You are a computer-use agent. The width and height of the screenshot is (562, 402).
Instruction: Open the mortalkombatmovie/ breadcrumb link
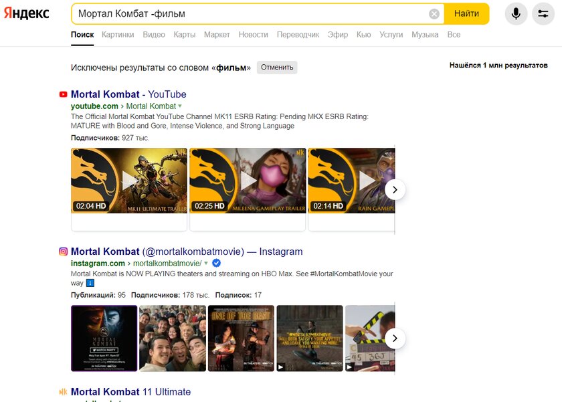click(x=167, y=264)
